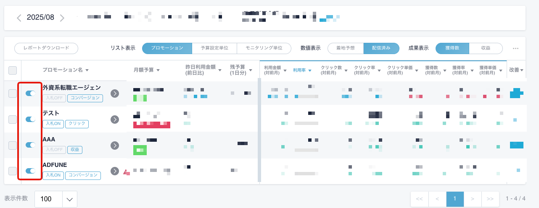Go to next page with > button
The image size is (539, 208).
tap(472, 199)
